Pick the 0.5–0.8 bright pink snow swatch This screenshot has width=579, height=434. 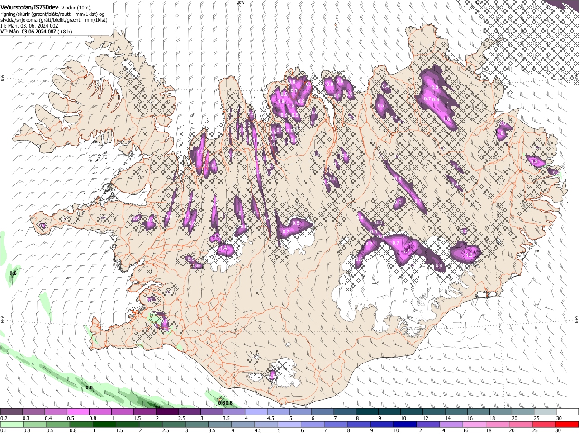coord(78,412)
